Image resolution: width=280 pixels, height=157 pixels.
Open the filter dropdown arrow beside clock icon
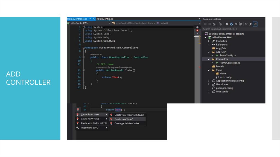pyautogui.click(x=224, y=24)
